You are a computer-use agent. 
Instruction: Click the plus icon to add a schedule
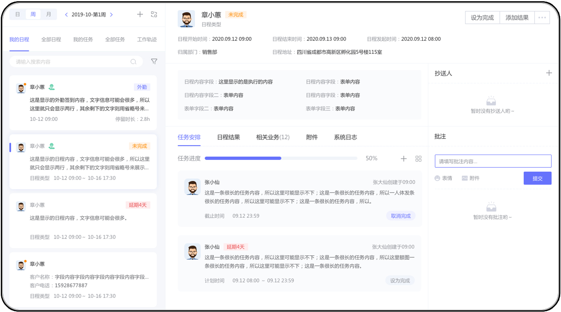click(140, 14)
